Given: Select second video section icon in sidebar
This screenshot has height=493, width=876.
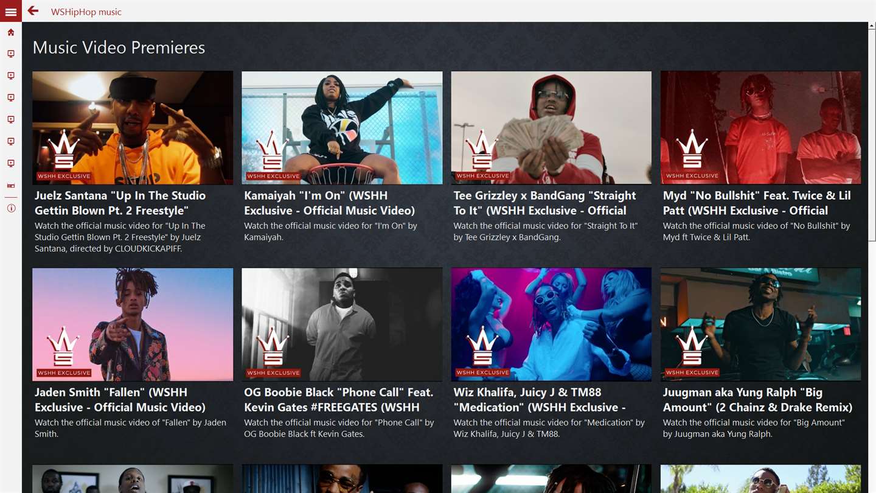Looking at the screenshot, I should point(11,76).
